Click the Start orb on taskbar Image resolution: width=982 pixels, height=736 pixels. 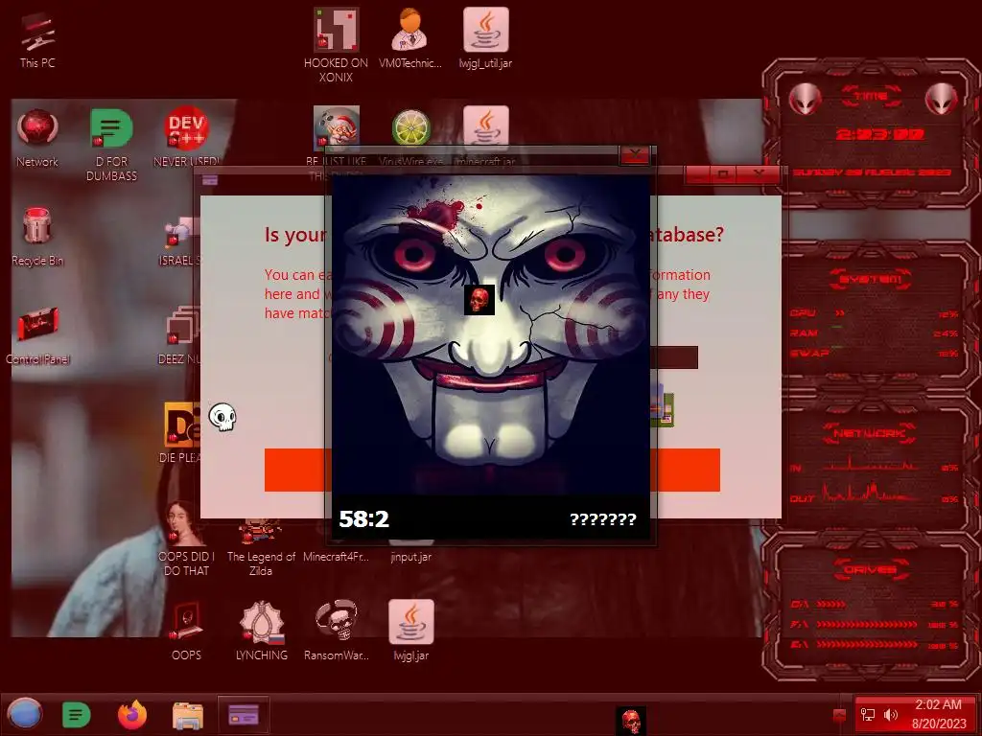[25, 714]
